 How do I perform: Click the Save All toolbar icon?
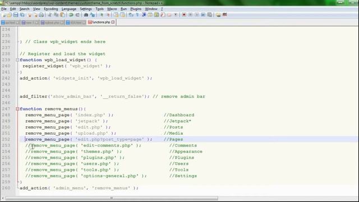[x=22, y=15]
